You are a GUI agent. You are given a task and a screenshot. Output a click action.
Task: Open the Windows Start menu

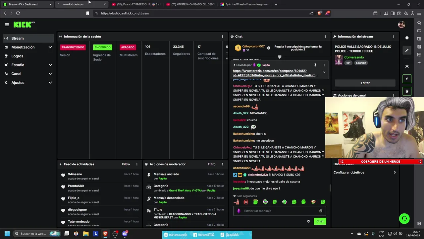pyautogui.click(x=7, y=234)
